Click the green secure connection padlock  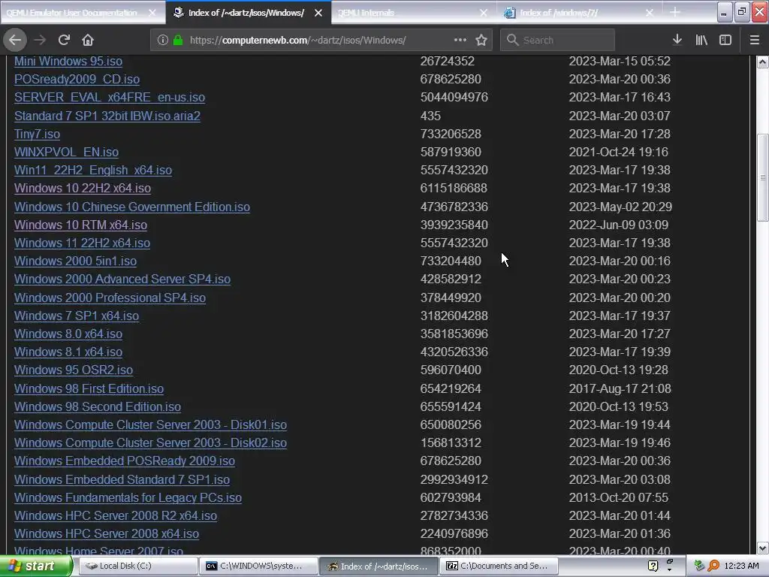coord(178,40)
